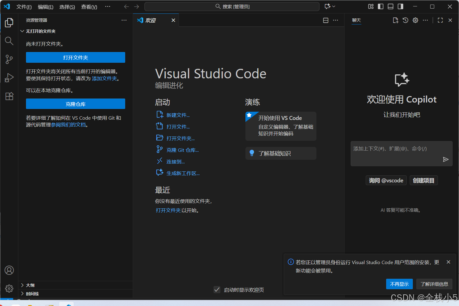
Task: Open the Copilot title bar dropdown arrow
Action: [x=334, y=6]
